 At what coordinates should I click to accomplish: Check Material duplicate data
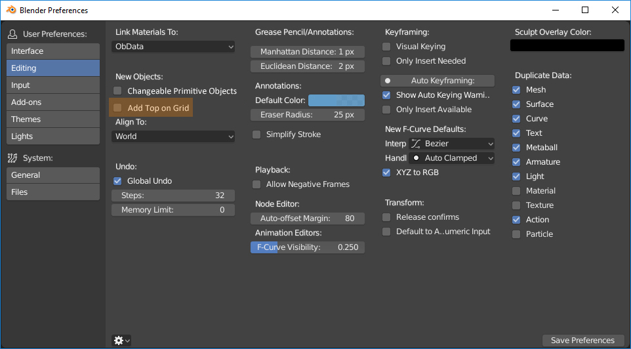(x=516, y=191)
